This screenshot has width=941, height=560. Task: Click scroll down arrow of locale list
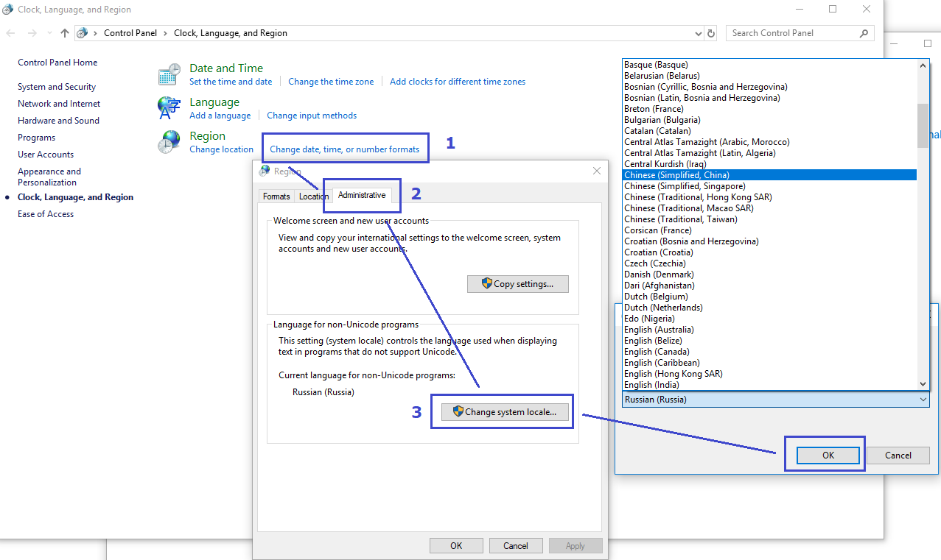(923, 384)
